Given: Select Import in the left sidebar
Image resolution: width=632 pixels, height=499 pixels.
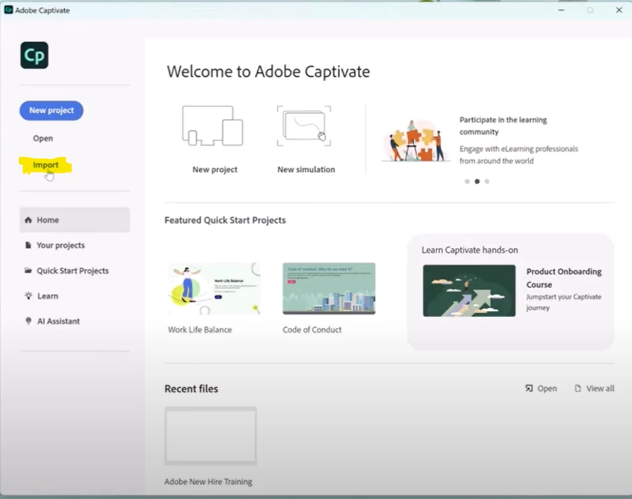Looking at the screenshot, I should [x=45, y=165].
